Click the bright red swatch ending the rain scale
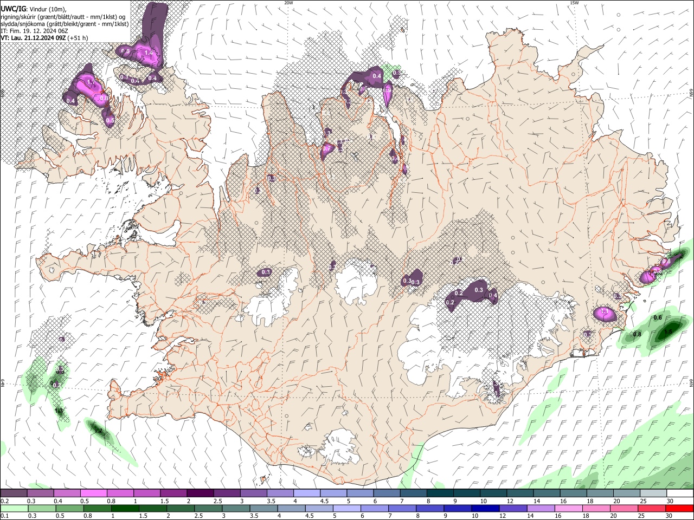The image size is (694, 520). (680, 509)
